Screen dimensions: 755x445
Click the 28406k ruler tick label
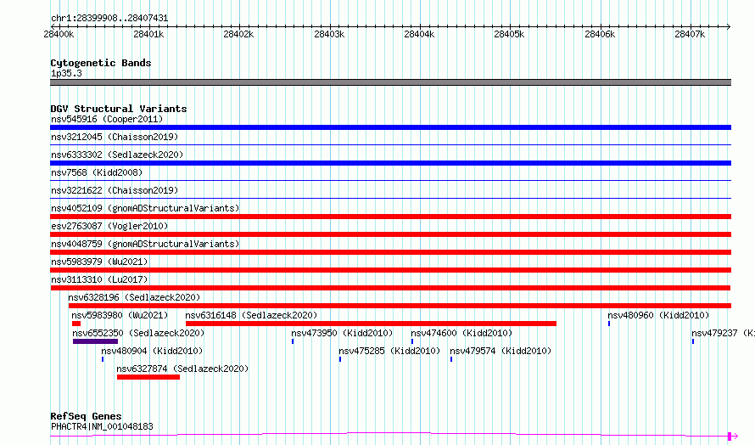pos(600,34)
